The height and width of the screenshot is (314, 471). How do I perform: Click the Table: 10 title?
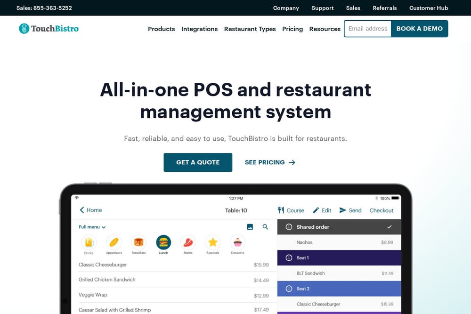[x=236, y=210]
